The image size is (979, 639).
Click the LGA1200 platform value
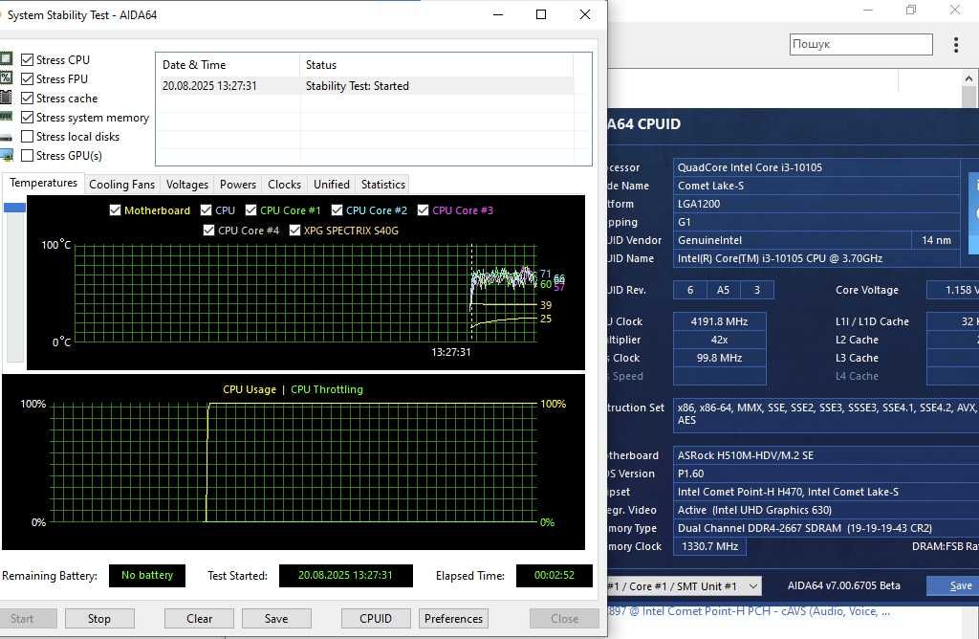816,204
